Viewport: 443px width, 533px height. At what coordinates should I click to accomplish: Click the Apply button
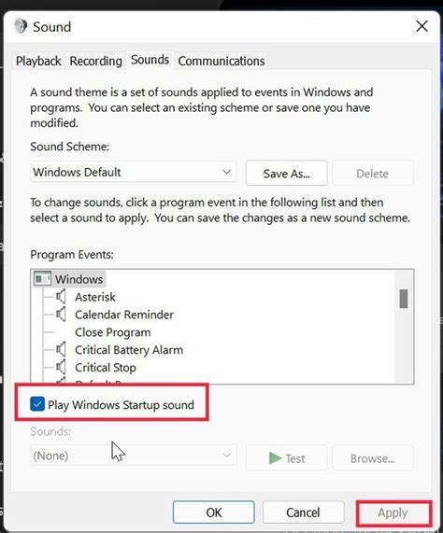(x=393, y=512)
